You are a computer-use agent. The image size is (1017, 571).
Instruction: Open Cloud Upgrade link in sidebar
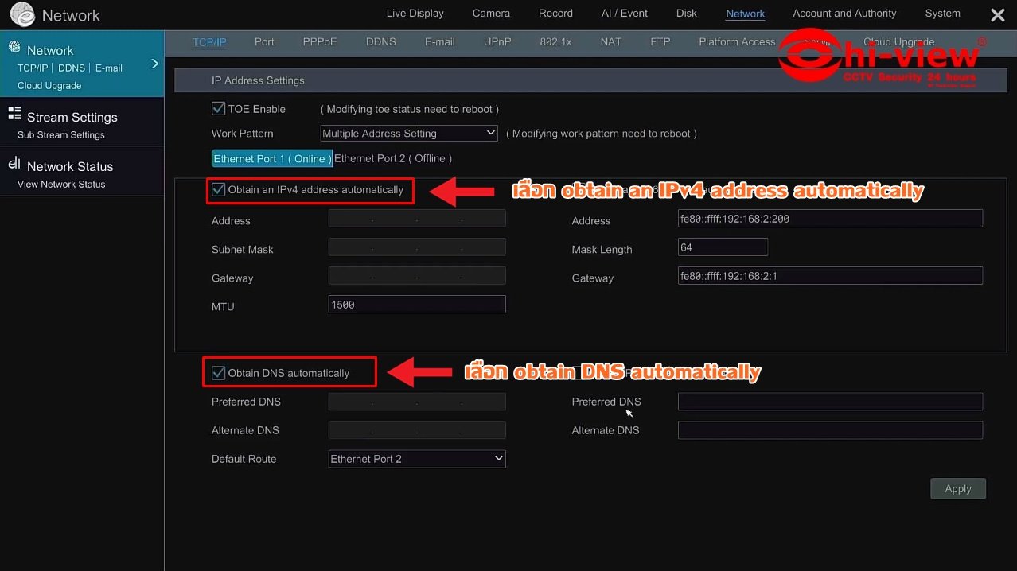tap(49, 86)
